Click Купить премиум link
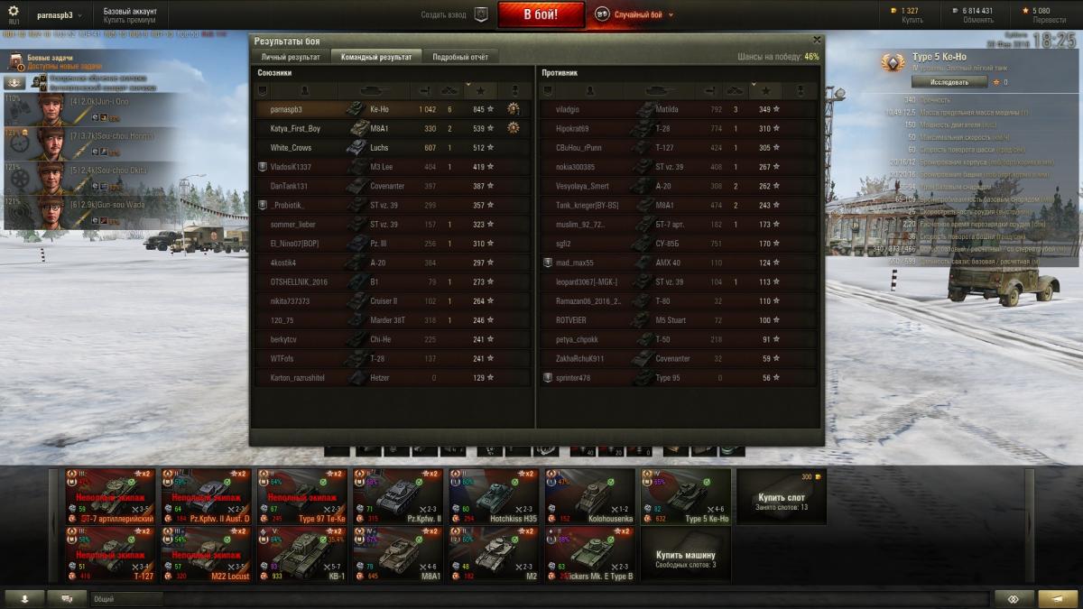The height and width of the screenshot is (609, 1083). tap(130, 20)
